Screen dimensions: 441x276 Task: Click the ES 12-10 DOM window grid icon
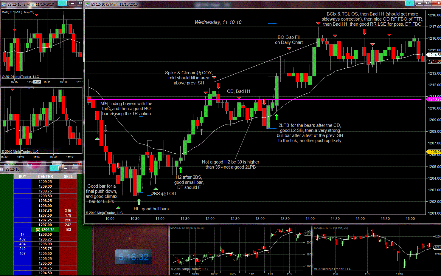coord(2,169)
